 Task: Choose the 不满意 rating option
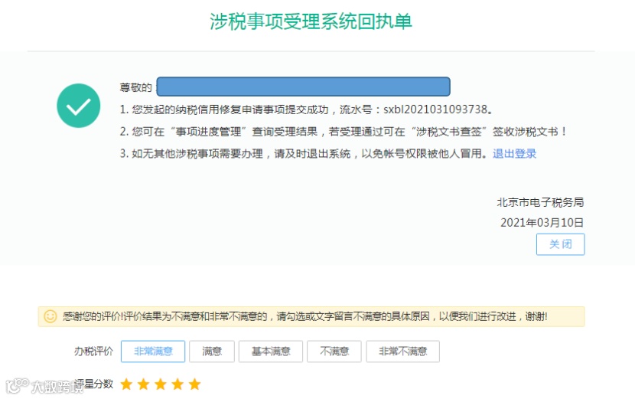[334, 352]
